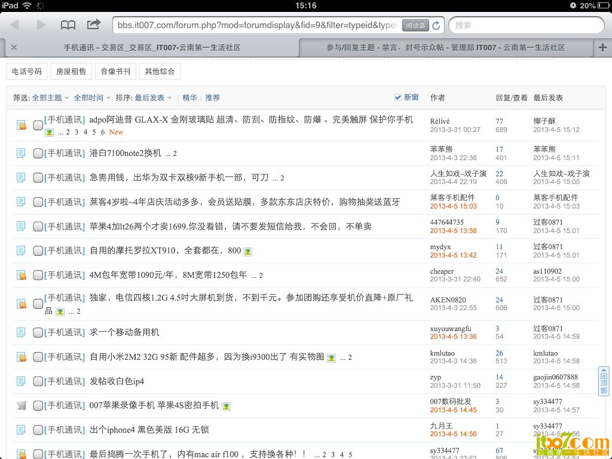Click hot thread icon beside 4M包年宽带 post

[x=21, y=275]
